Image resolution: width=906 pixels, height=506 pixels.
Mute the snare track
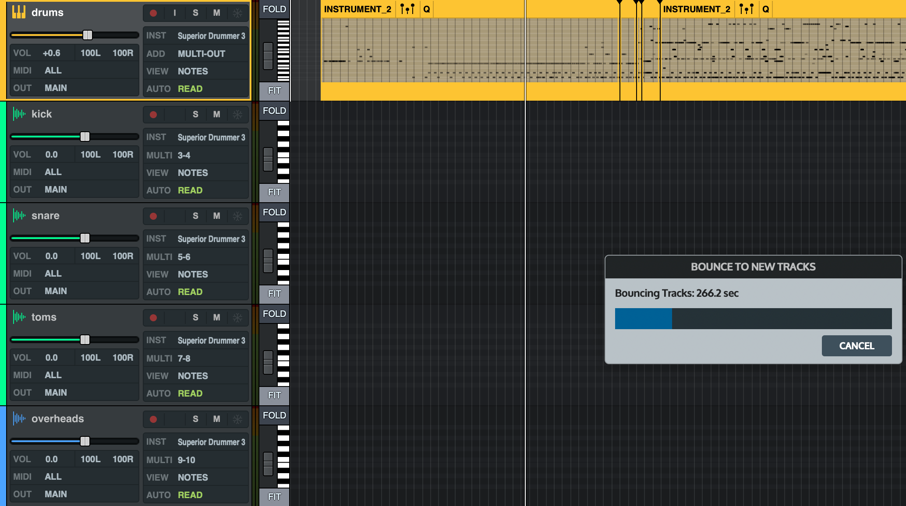216,216
